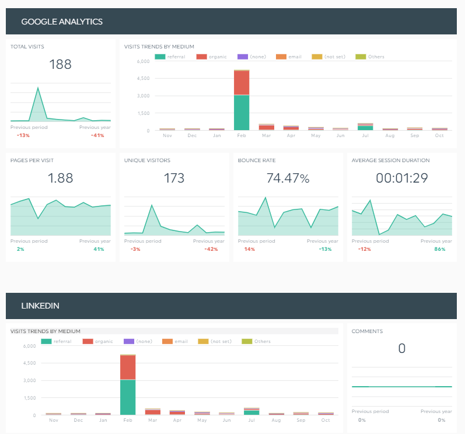Toggle the (none) legend swatch in Google Analytics chart
Screen dimensions: 465x434
coord(243,57)
